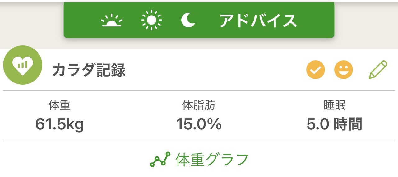Click the divider line above 体重グラフ
The width and height of the screenshot is (398, 177).
coord(199,141)
